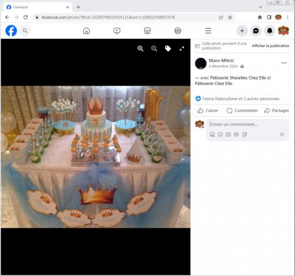Switch photo to fullscreen
Viewport: 295px width, 276px height.
pos(182,48)
